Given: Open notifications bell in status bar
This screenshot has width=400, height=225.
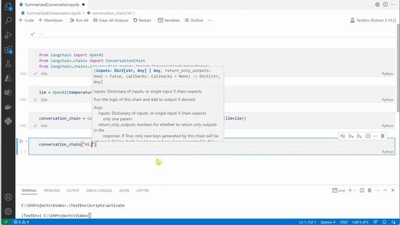Looking at the screenshot, I should click(384, 222).
